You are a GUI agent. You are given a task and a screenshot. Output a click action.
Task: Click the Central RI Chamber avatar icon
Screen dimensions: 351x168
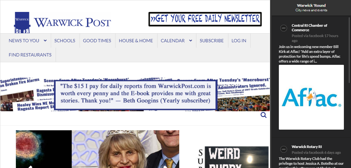click(284, 28)
